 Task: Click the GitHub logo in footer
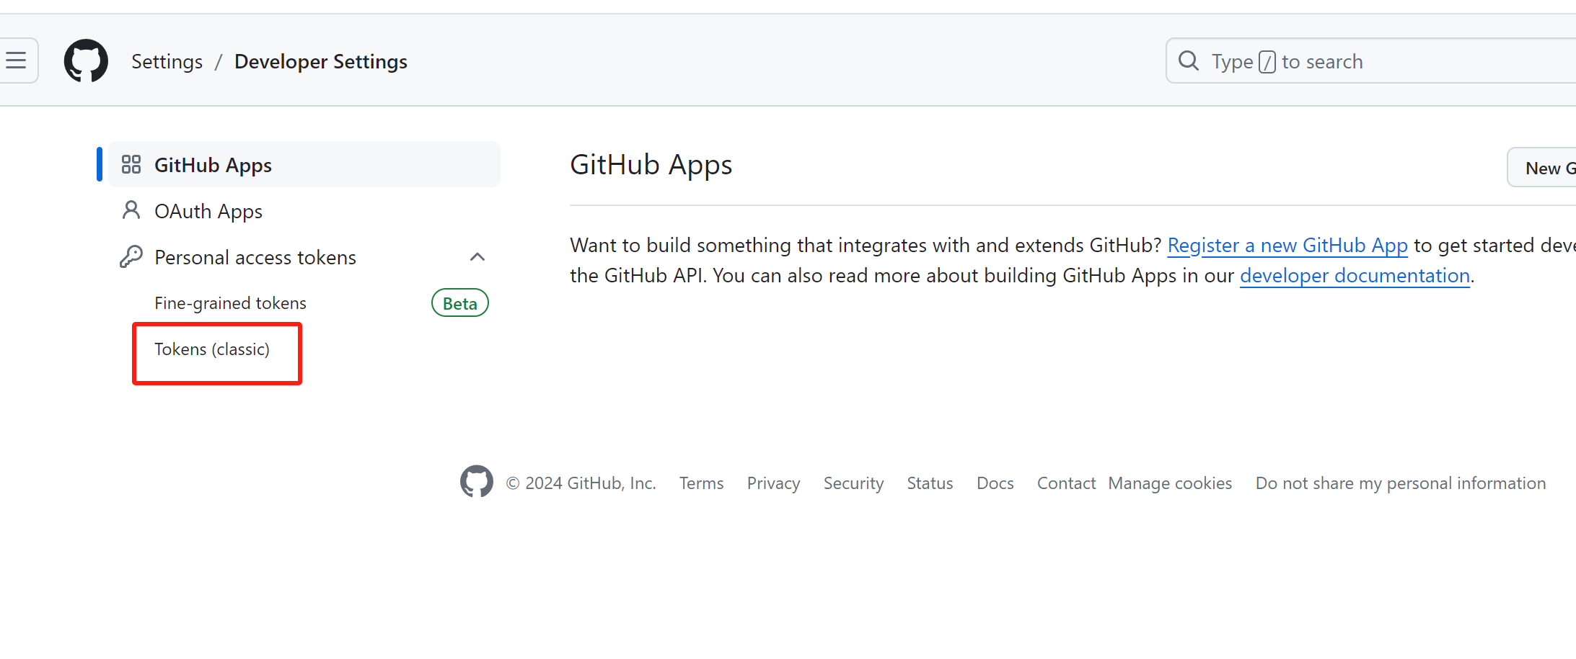point(477,482)
